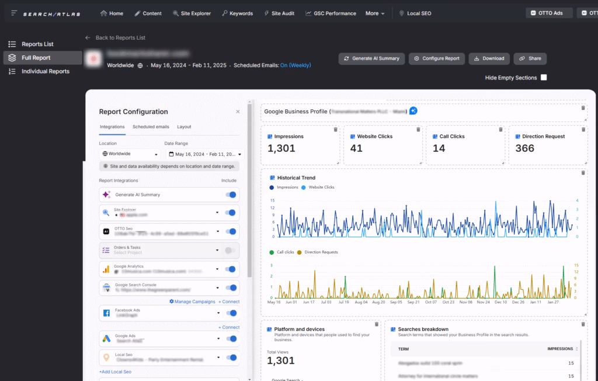Click the hamburger menu icon beside Search Atlas logo
Screen dimensions: 598x381
(14, 13)
